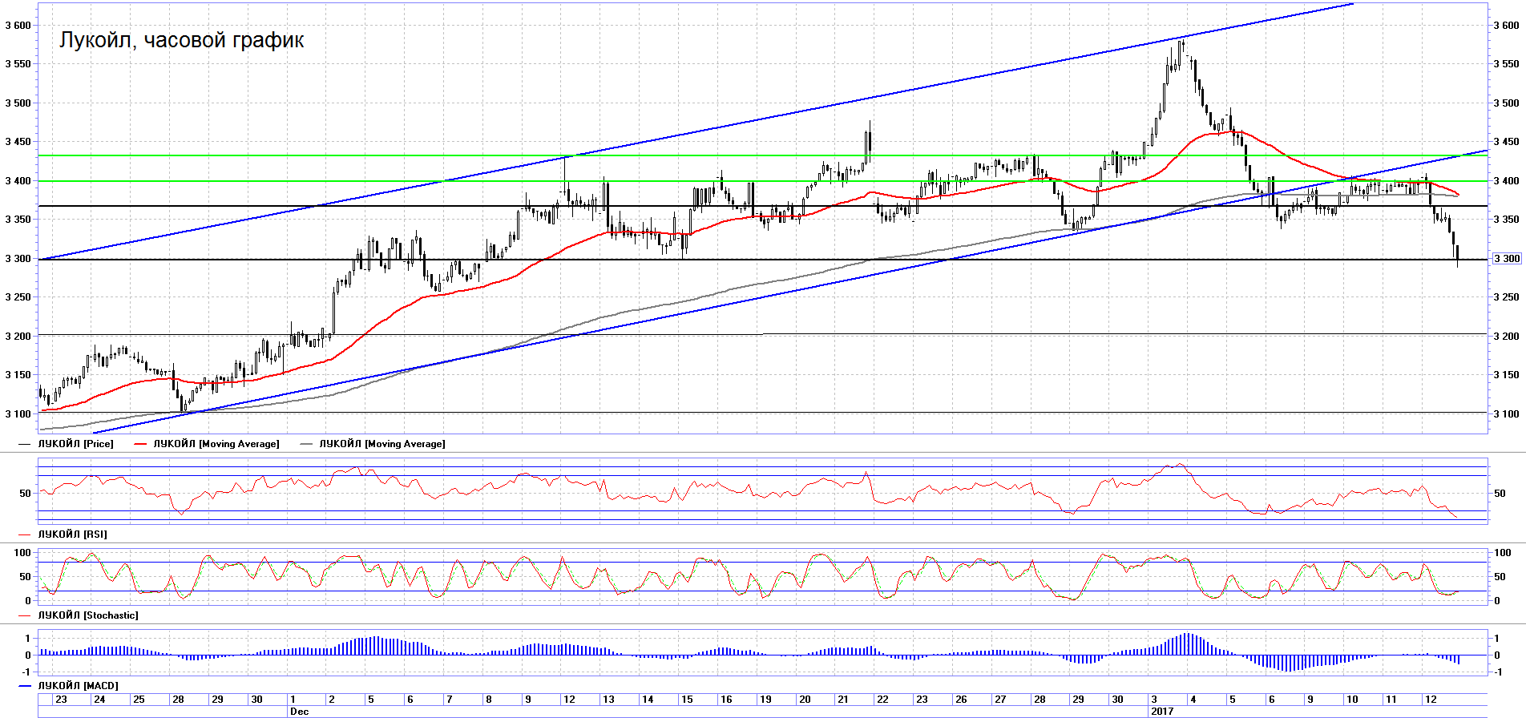This screenshot has height=718, width=1526.
Task: Click '3 500' on the left price axis
Action: (x=18, y=103)
